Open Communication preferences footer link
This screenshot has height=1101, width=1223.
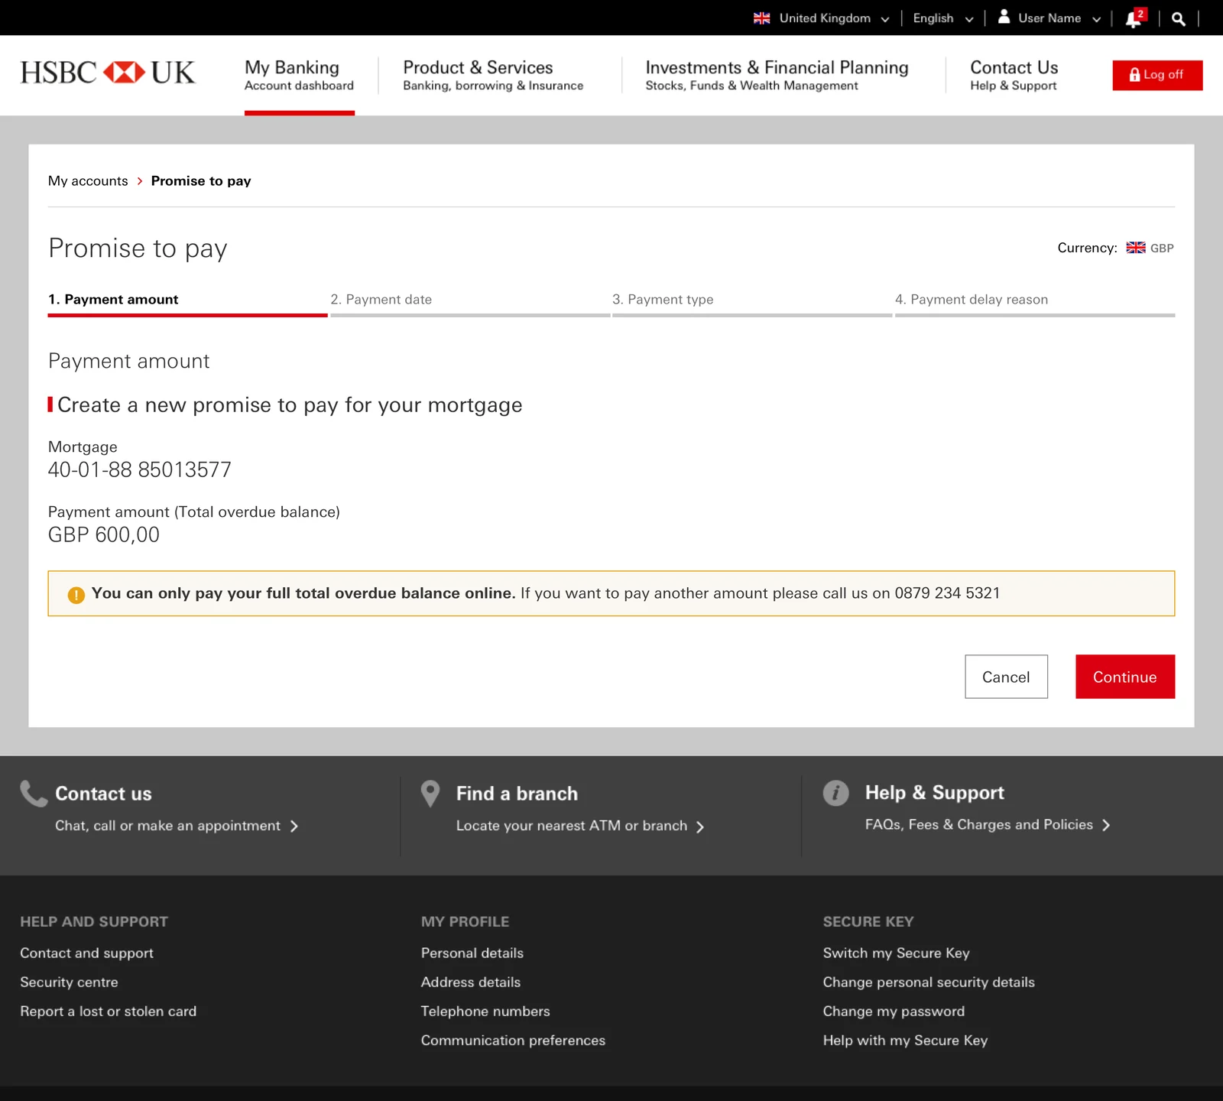pyautogui.click(x=513, y=1040)
